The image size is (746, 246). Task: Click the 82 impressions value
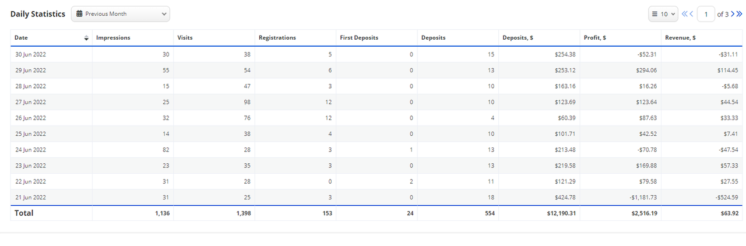166,149
